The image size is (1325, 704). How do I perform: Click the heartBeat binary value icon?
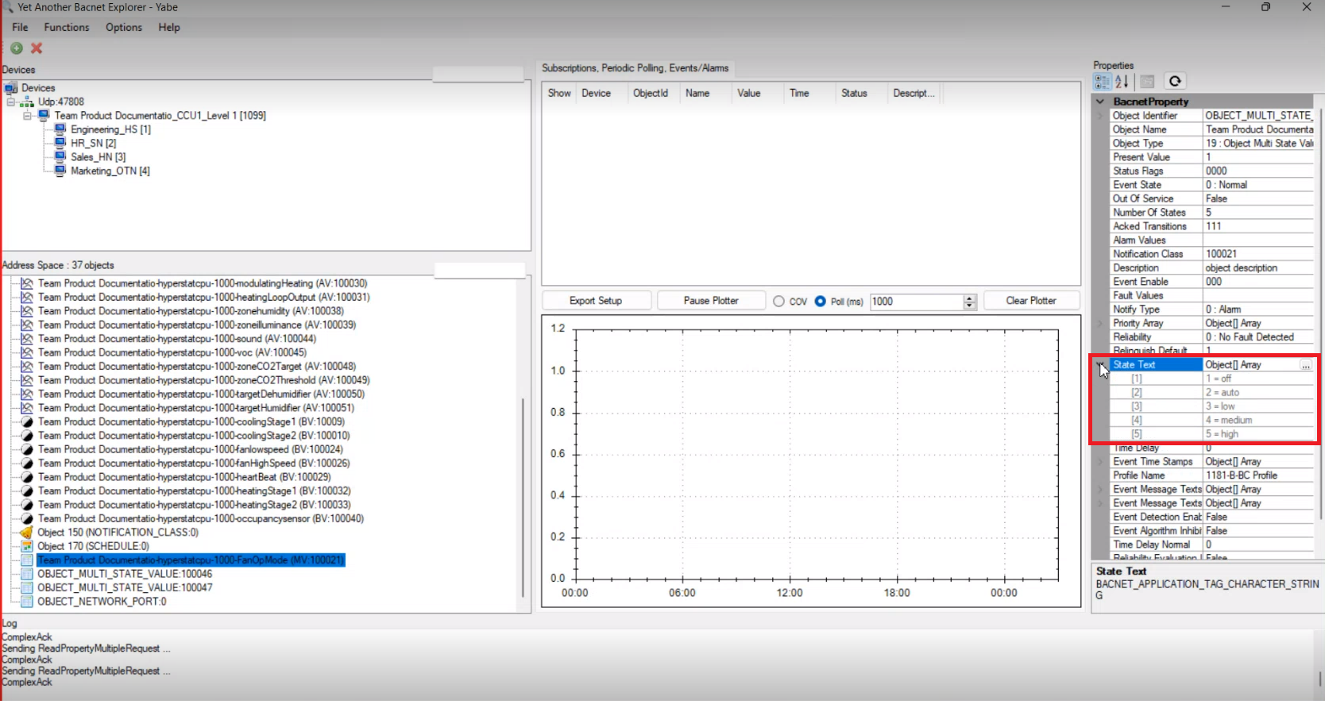(27, 478)
